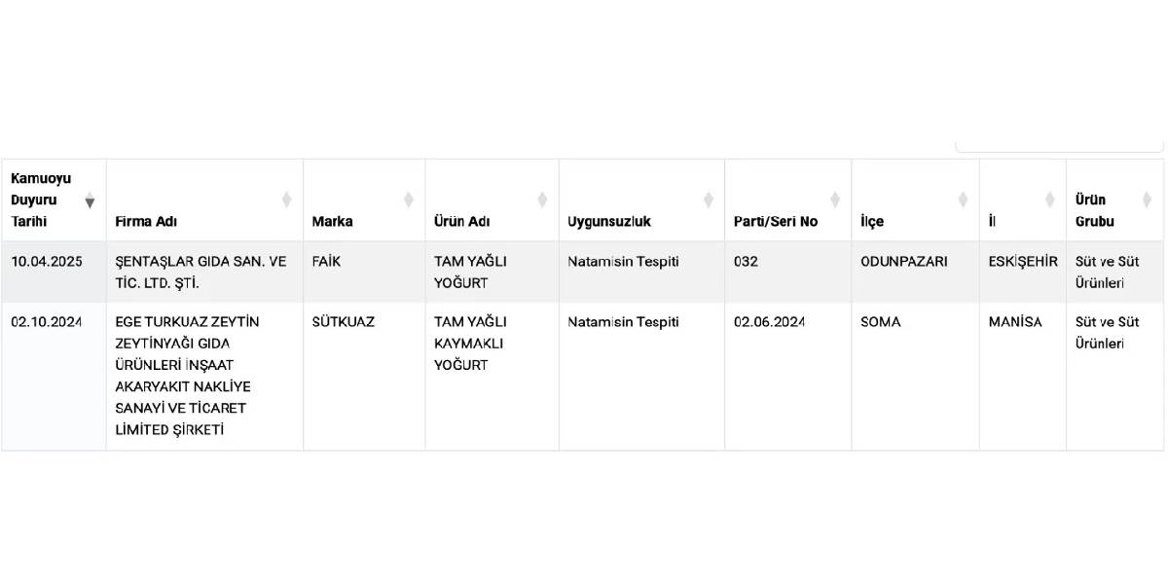Click sort icon for Uygunsuzluk column
The height and width of the screenshot is (584, 1168).
pos(709,201)
